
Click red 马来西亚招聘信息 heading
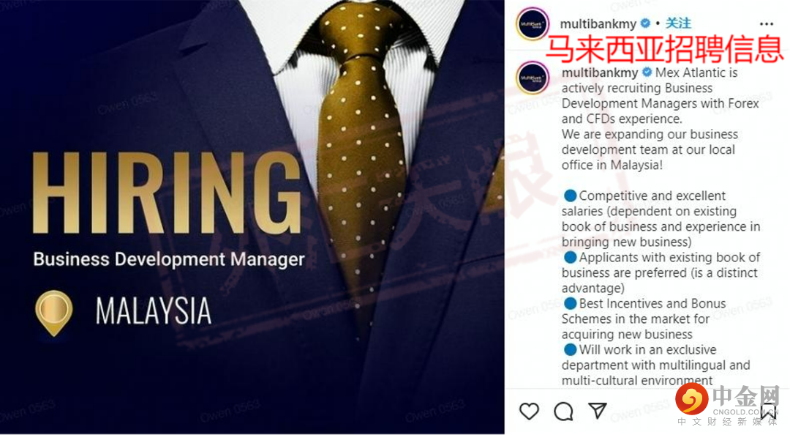(x=665, y=49)
